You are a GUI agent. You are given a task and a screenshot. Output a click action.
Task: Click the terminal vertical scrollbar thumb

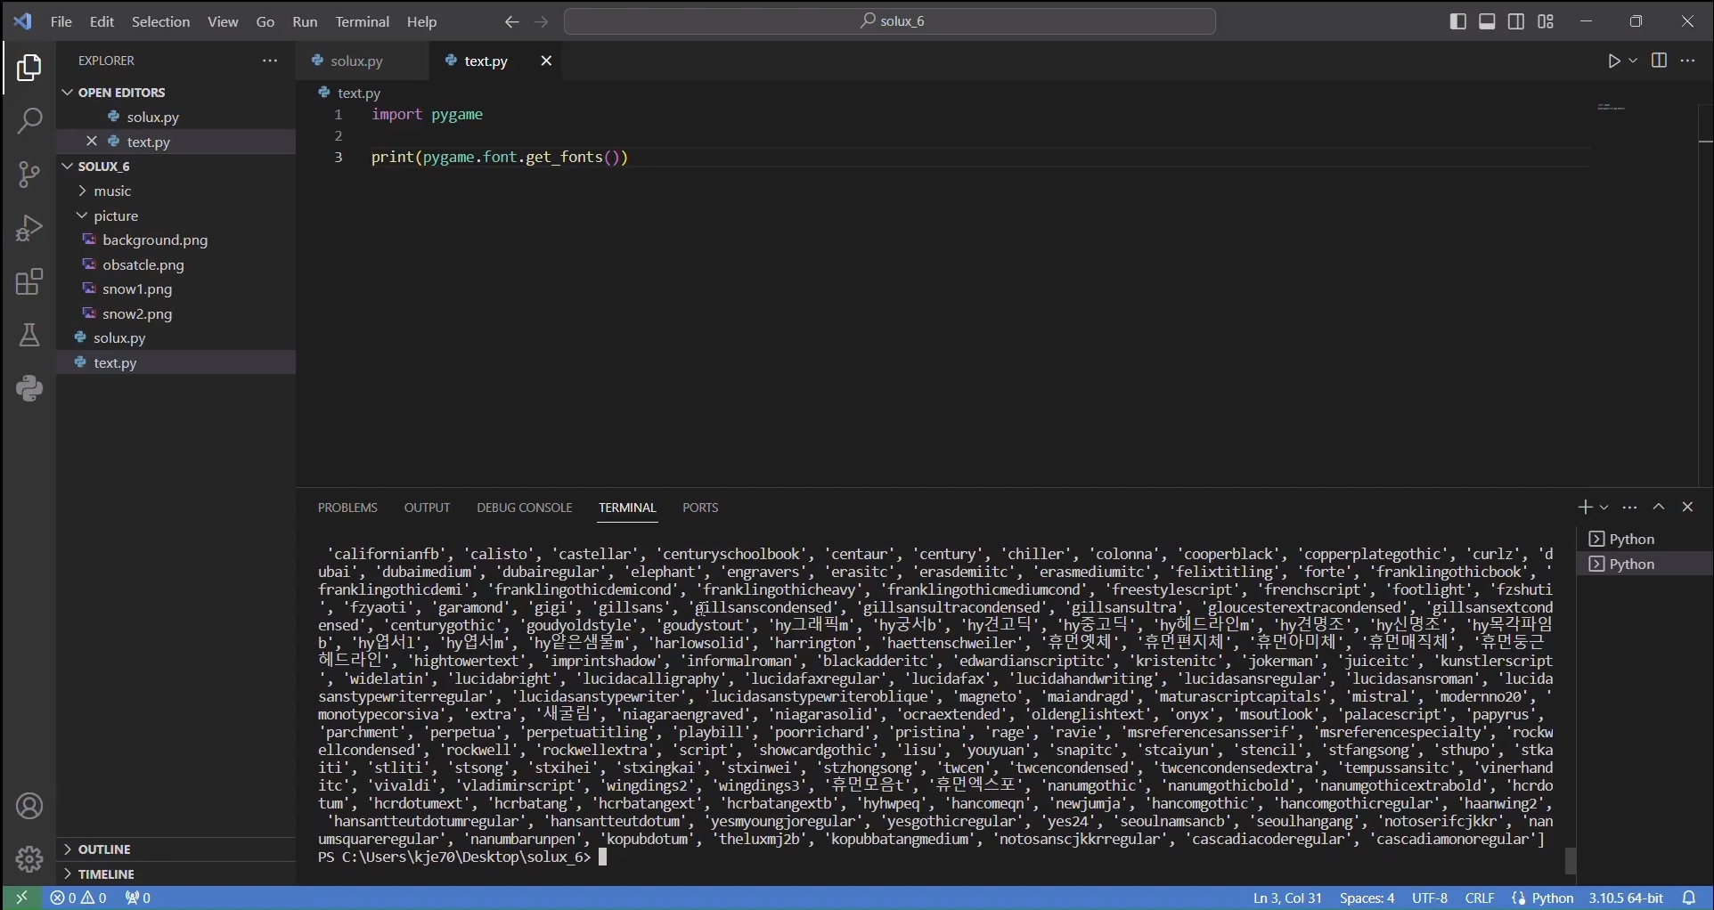pyautogui.click(x=1571, y=860)
